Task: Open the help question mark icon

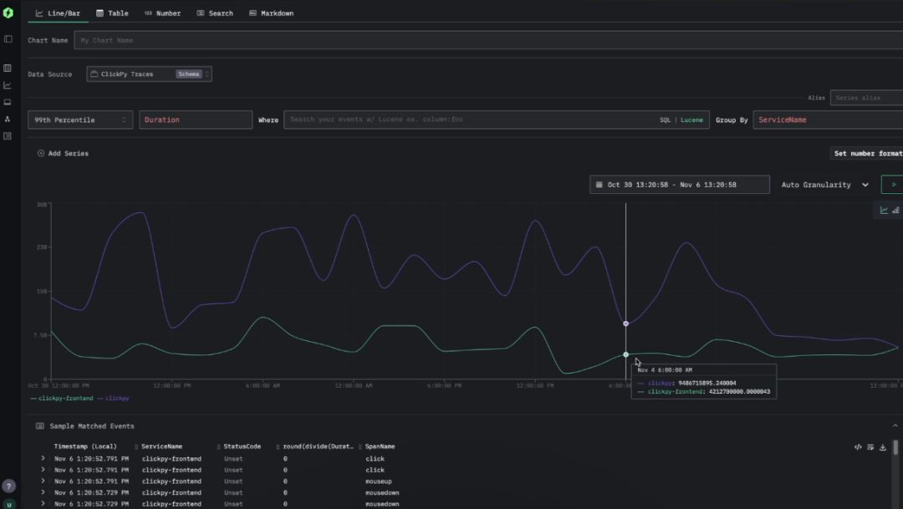Action: point(8,486)
